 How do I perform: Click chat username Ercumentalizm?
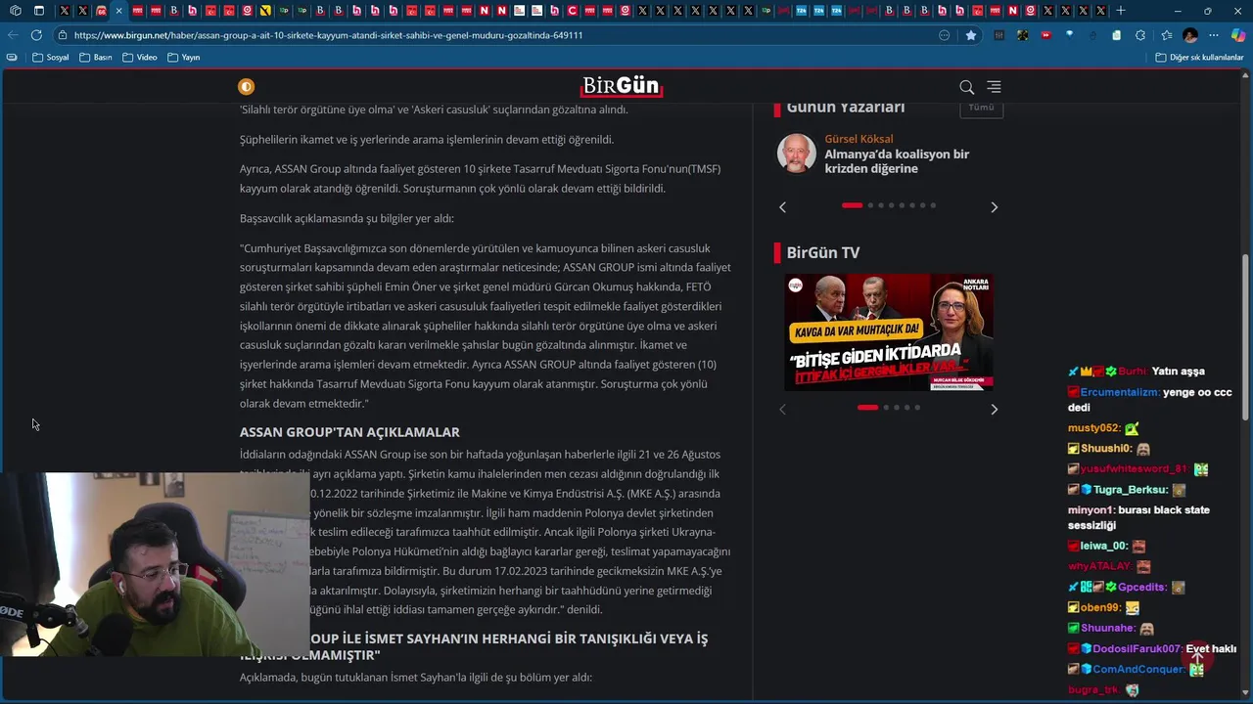1120,392
